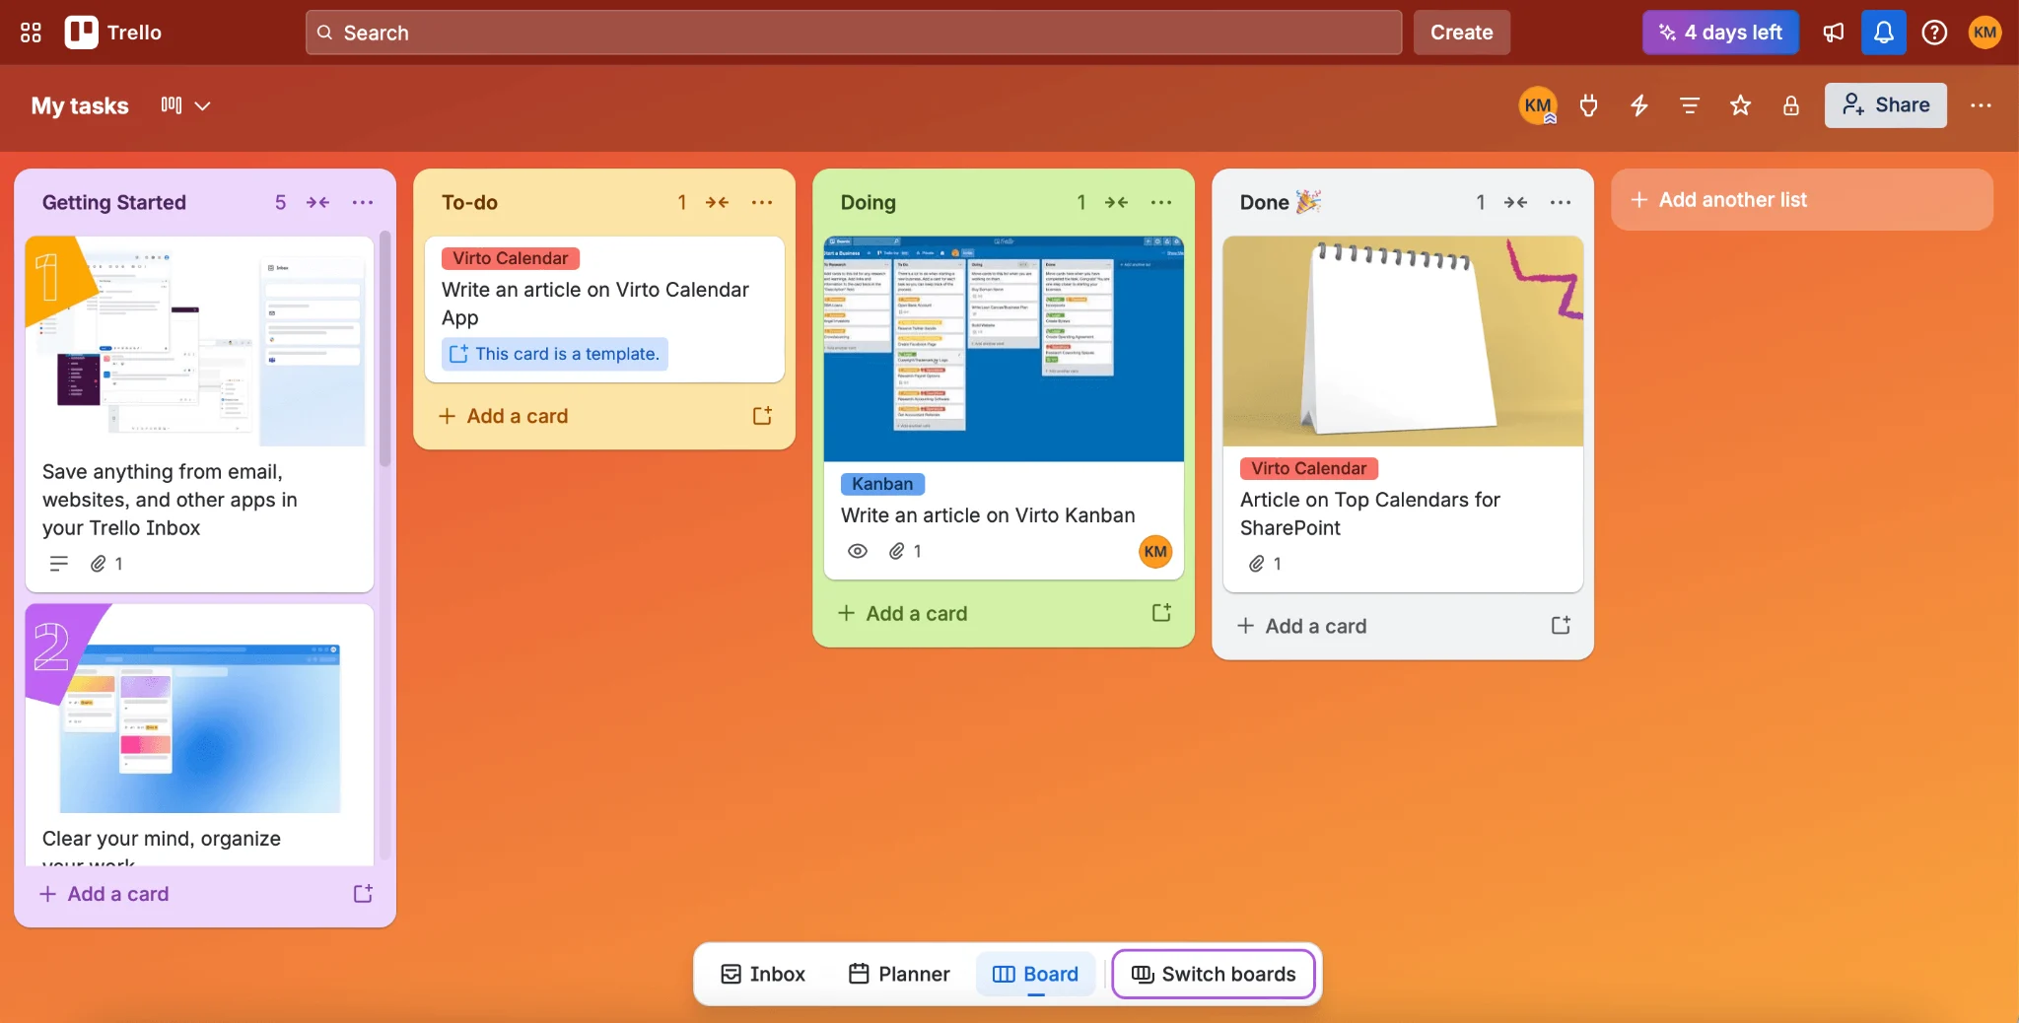The image size is (2019, 1023).
Task: Open Getting Started list actions menu
Action: coord(363,202)
